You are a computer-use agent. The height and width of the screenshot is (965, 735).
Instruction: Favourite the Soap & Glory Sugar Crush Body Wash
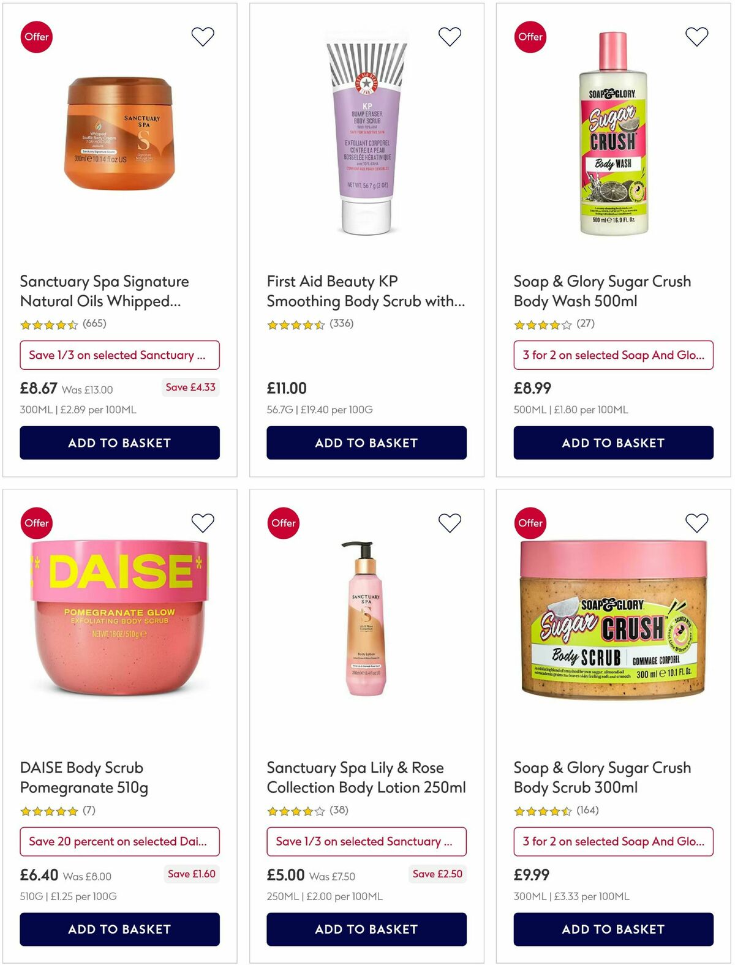[698, 37]
